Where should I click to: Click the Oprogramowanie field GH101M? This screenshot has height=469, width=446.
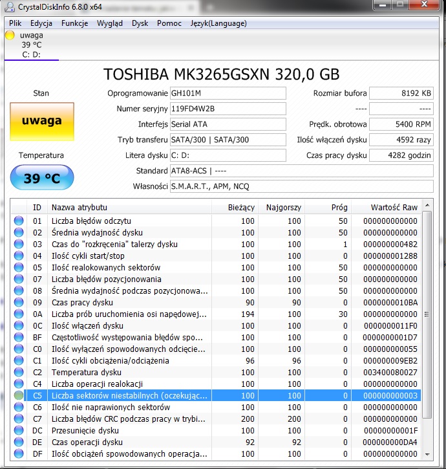228,93
